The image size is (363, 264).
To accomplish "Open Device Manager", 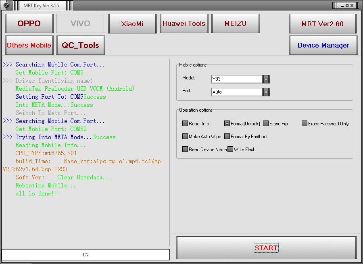I will [x=323, y=45].
